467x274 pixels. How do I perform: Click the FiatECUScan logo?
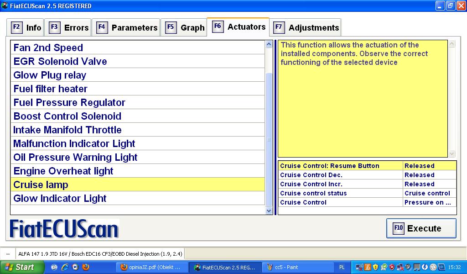[x=64, y=229]
